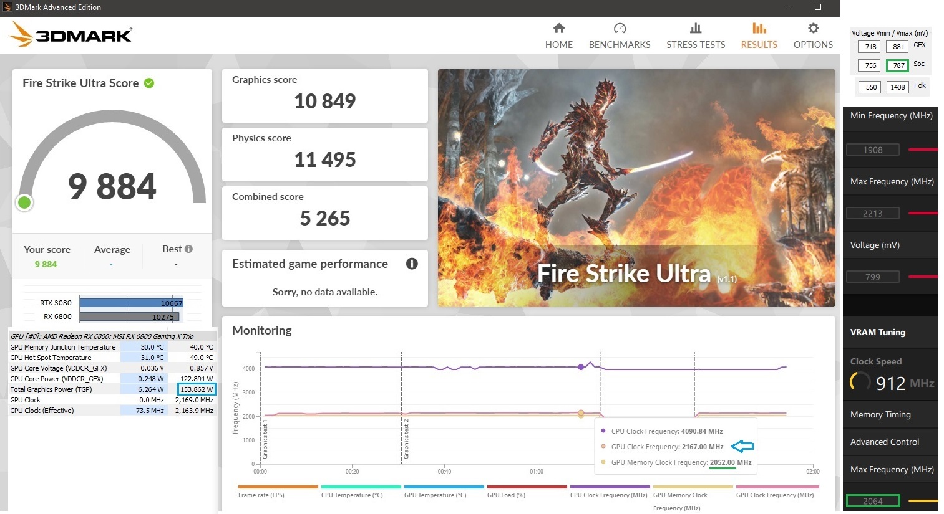
Task: Toggle GPU Temperature legend
Action: point(444,492)
